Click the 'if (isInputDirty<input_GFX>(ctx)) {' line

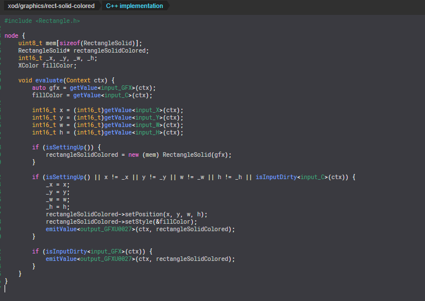[x=92, y=252]
